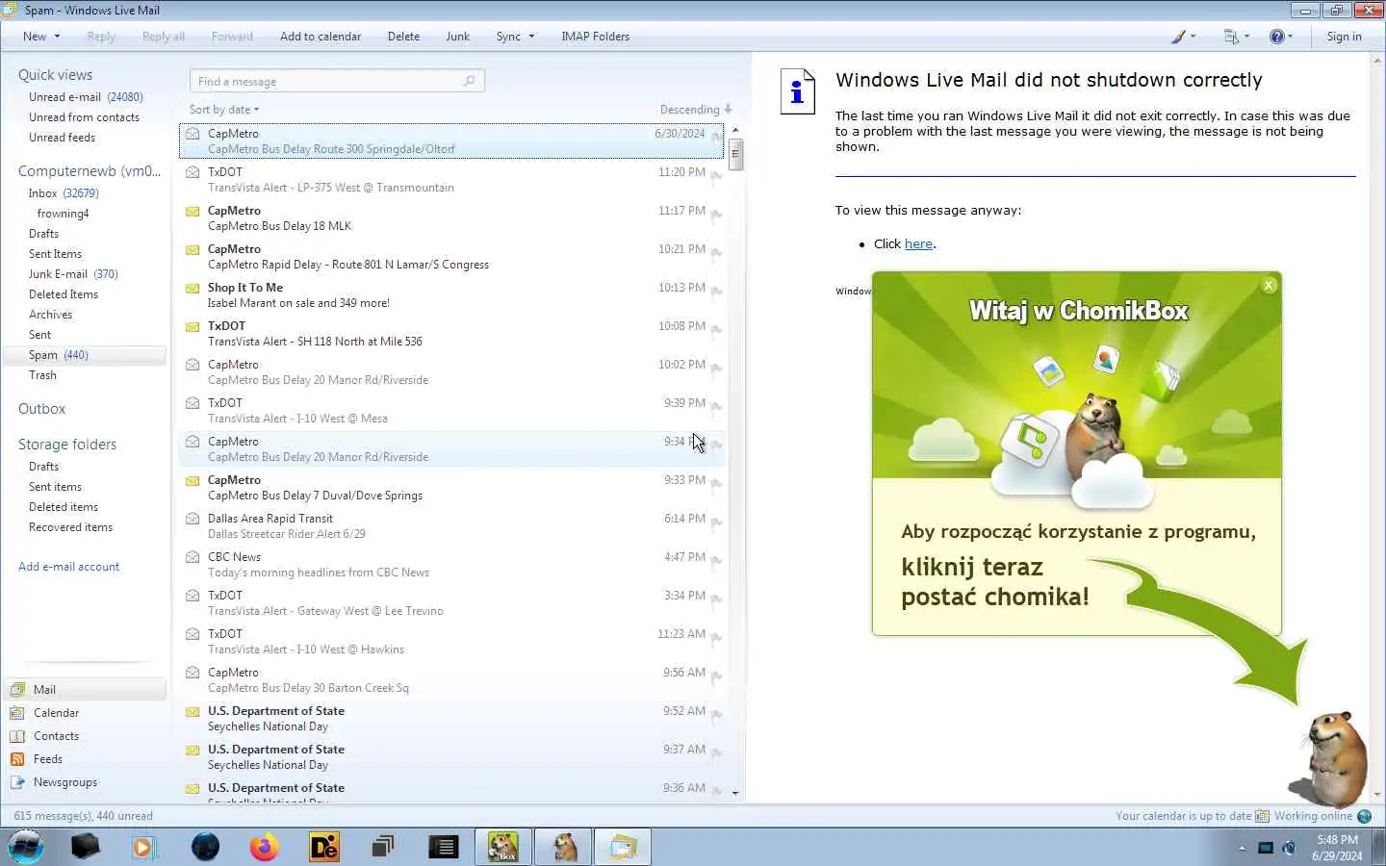This screenshot has height=866, width=1386.
Task: Open the De application taskbar icon
Action: (x=324, y=847)
